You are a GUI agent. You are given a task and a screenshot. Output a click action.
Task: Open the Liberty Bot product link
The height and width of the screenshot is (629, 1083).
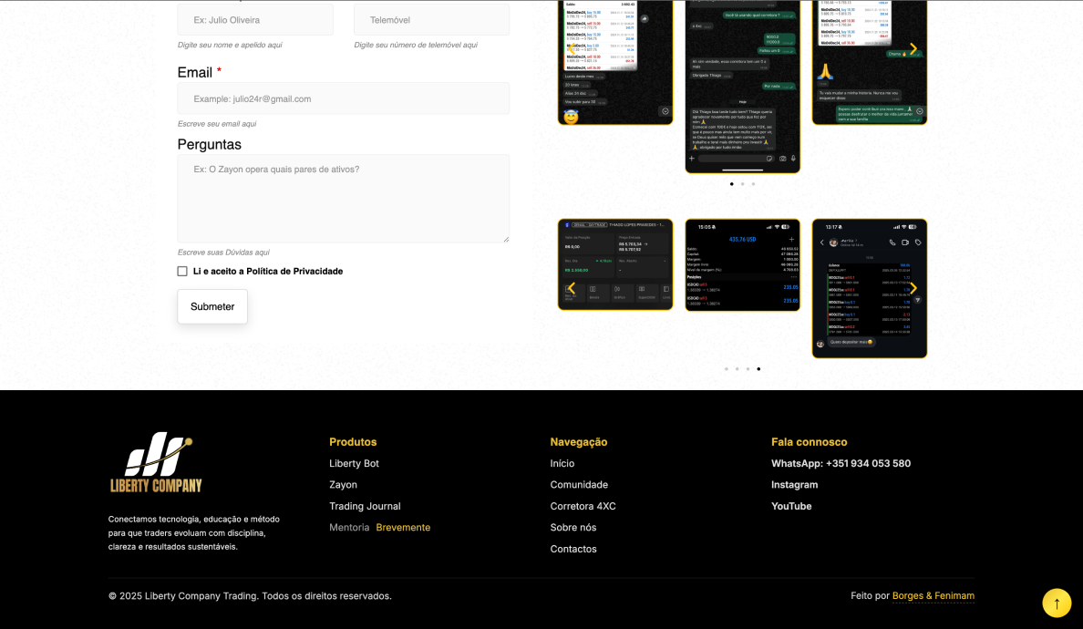click(x=354, y=464)
